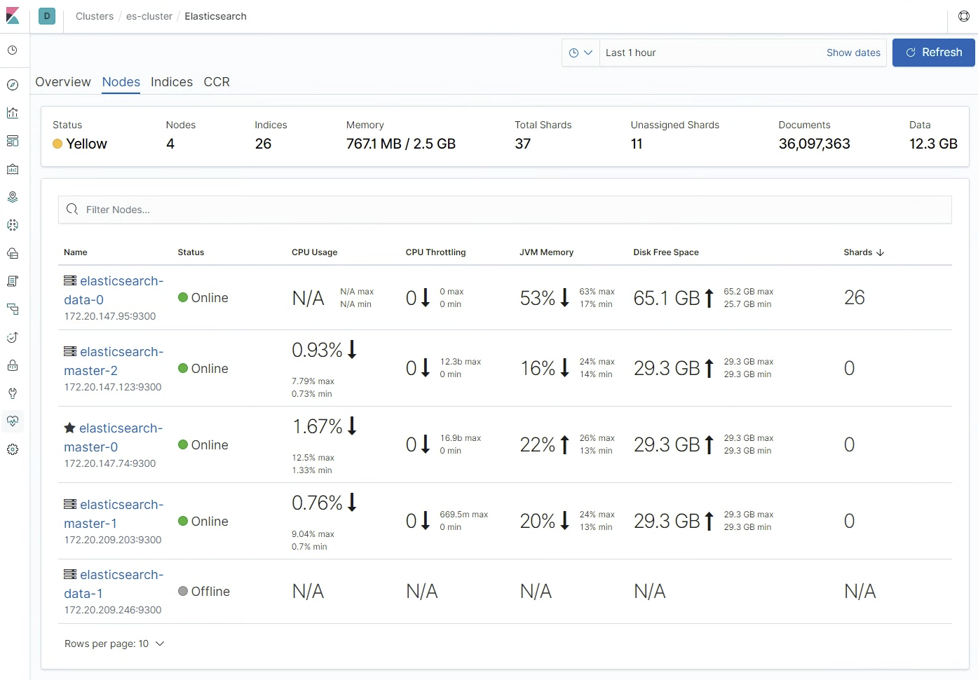The height and width of the screenshot is (680, 978).
Task: Click IP 172.20.147.95:9300
Action: point(110,316)
